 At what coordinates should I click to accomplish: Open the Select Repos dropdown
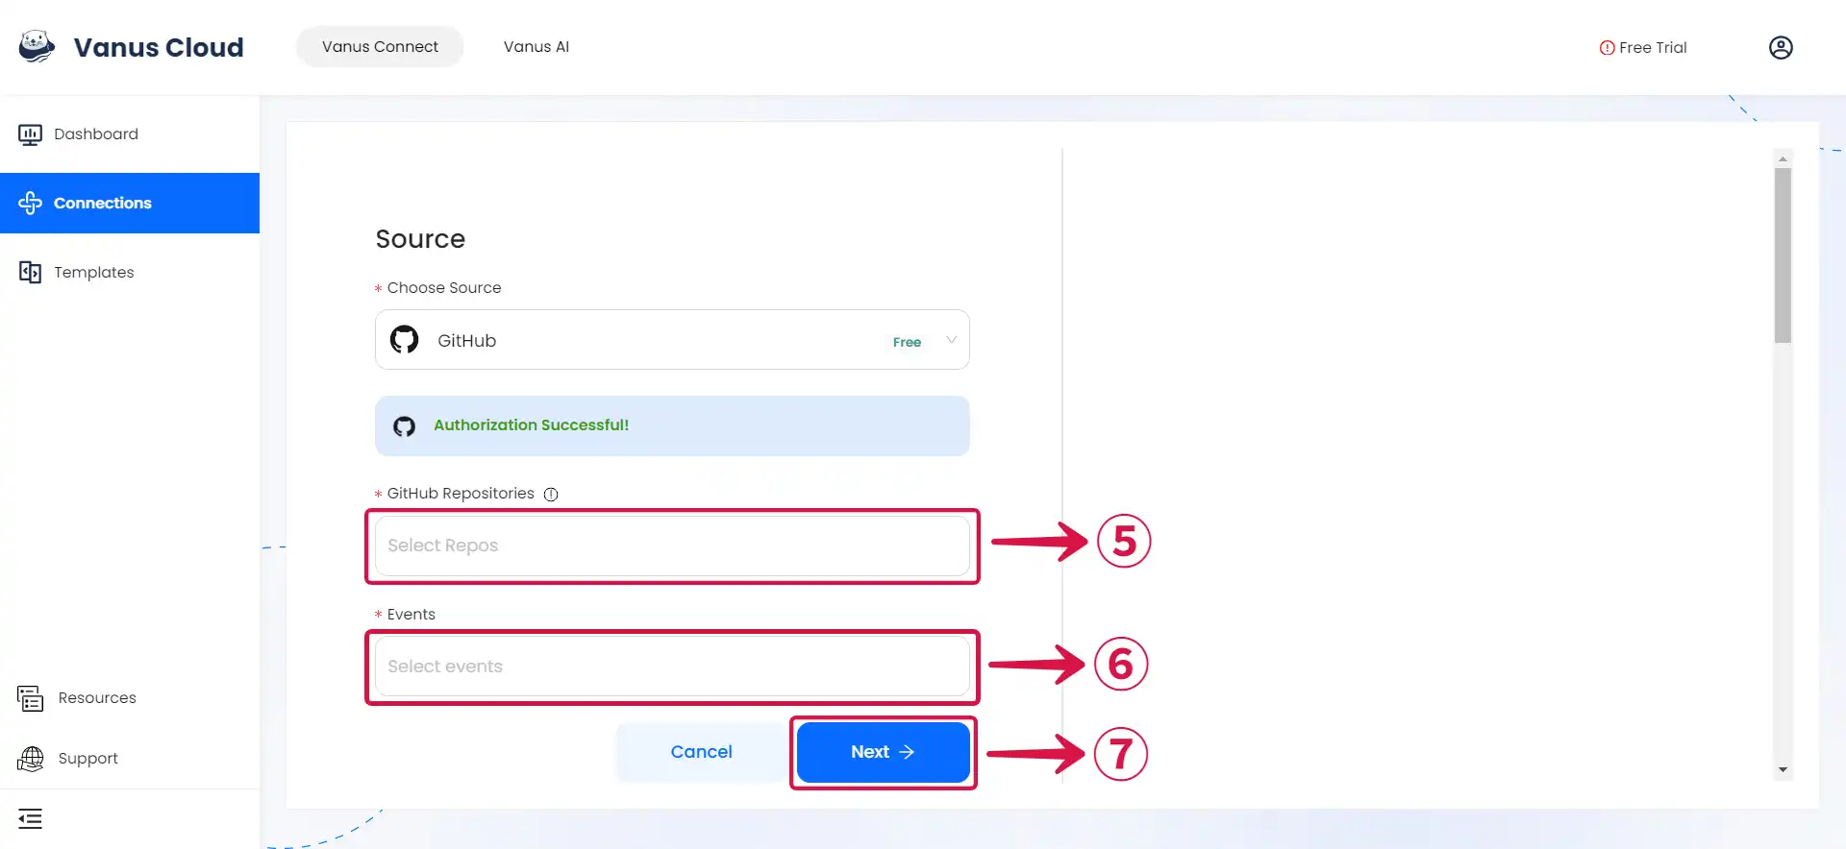(672, 546)
